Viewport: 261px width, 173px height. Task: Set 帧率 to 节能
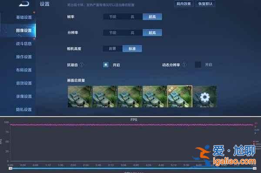click(x=113, y=17)
